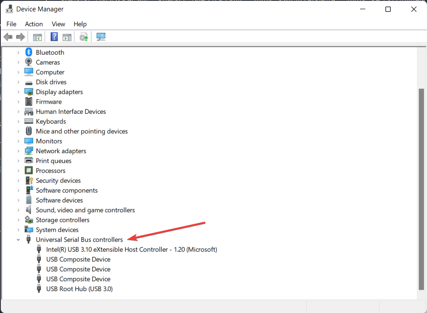427x313 pixels.
Task: Click the Scan for hardware changes icon
Action: pyautogui.click(x=101, y=37)
